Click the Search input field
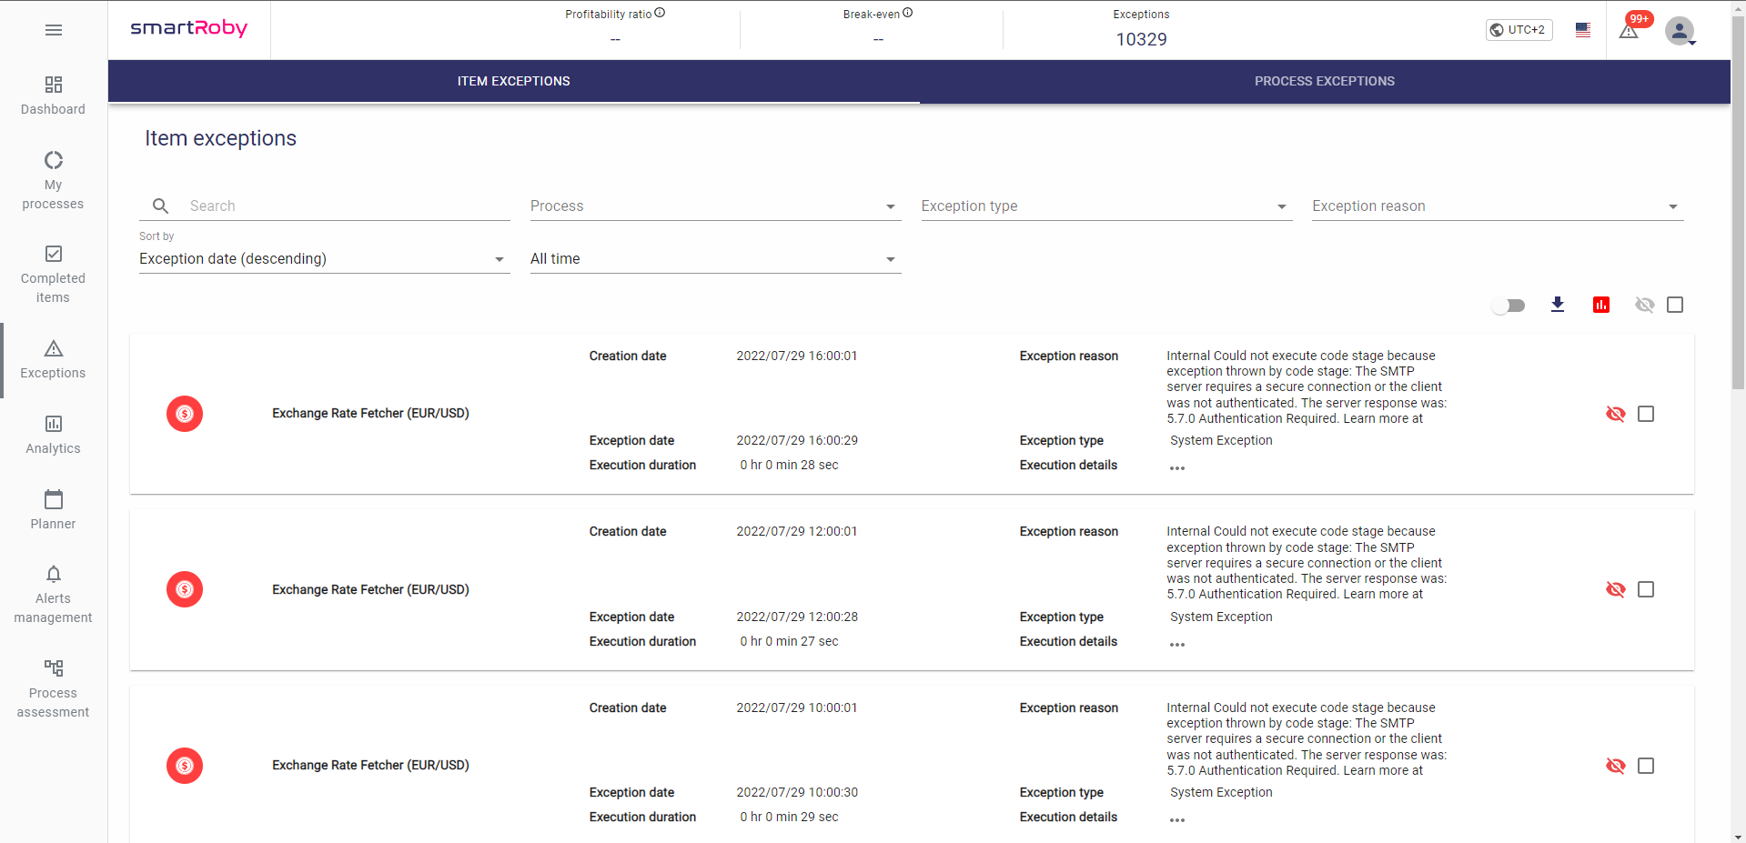 coord(346,206)
